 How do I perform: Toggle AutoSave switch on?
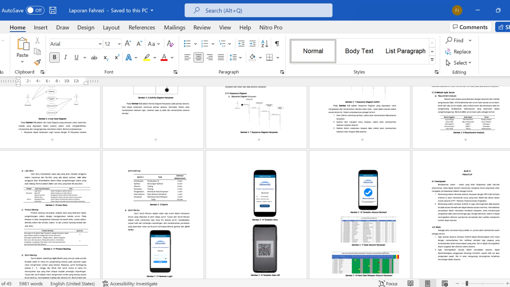(35, 10)
